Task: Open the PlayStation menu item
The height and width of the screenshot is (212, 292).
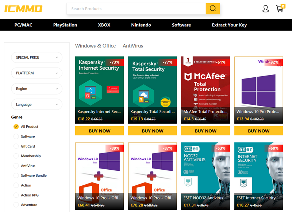Action: tap(65, 25)
